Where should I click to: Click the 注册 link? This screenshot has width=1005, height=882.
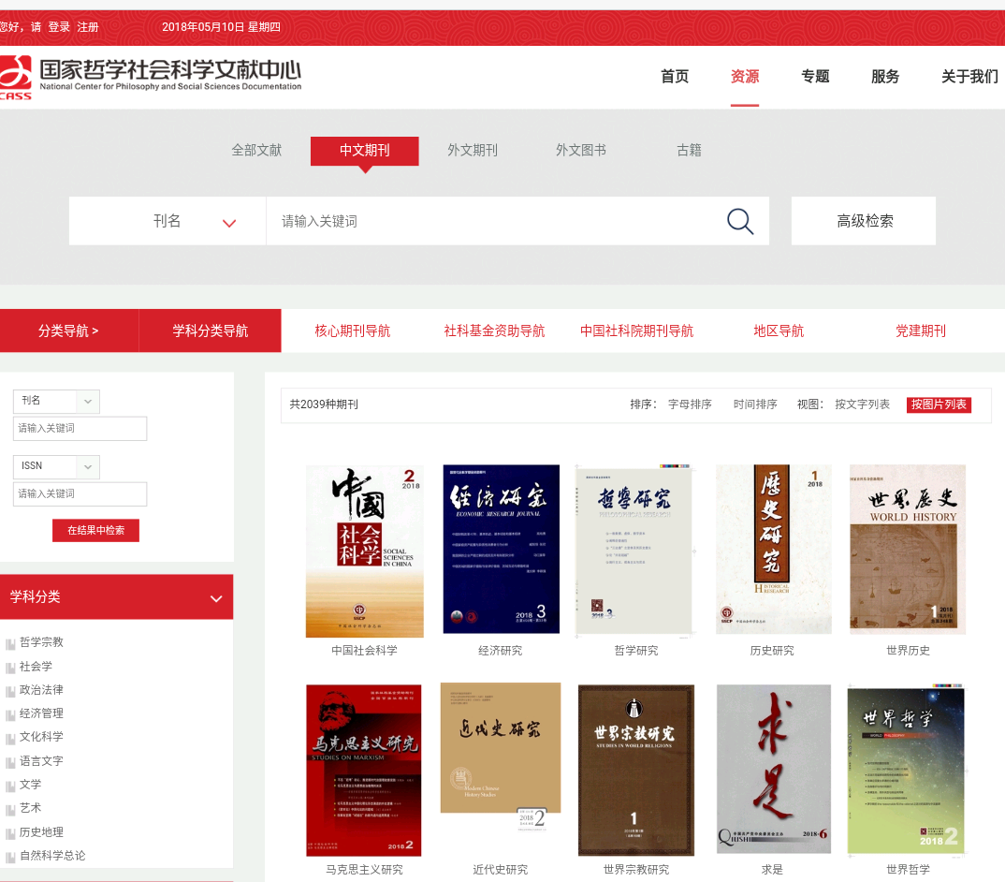pyautogui.click(x=88, y=27)
